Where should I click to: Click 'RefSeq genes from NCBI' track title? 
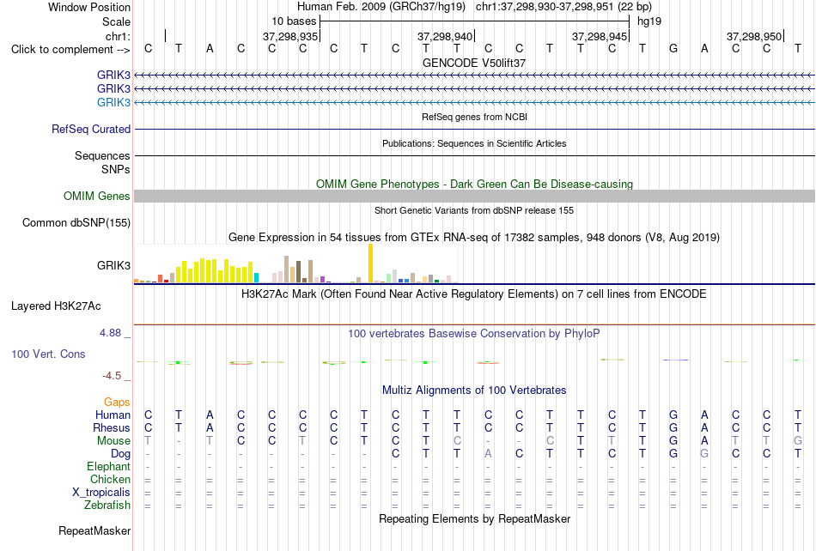point(474,117)
